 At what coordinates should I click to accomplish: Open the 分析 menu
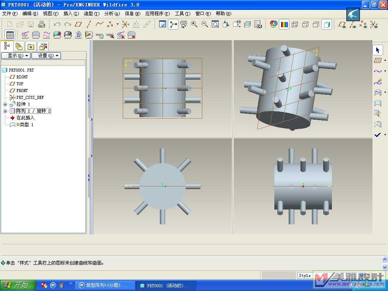click(112, 14)
